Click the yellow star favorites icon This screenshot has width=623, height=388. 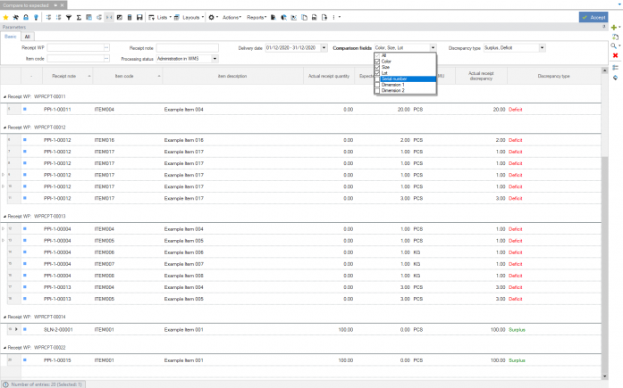pos(5,18)
